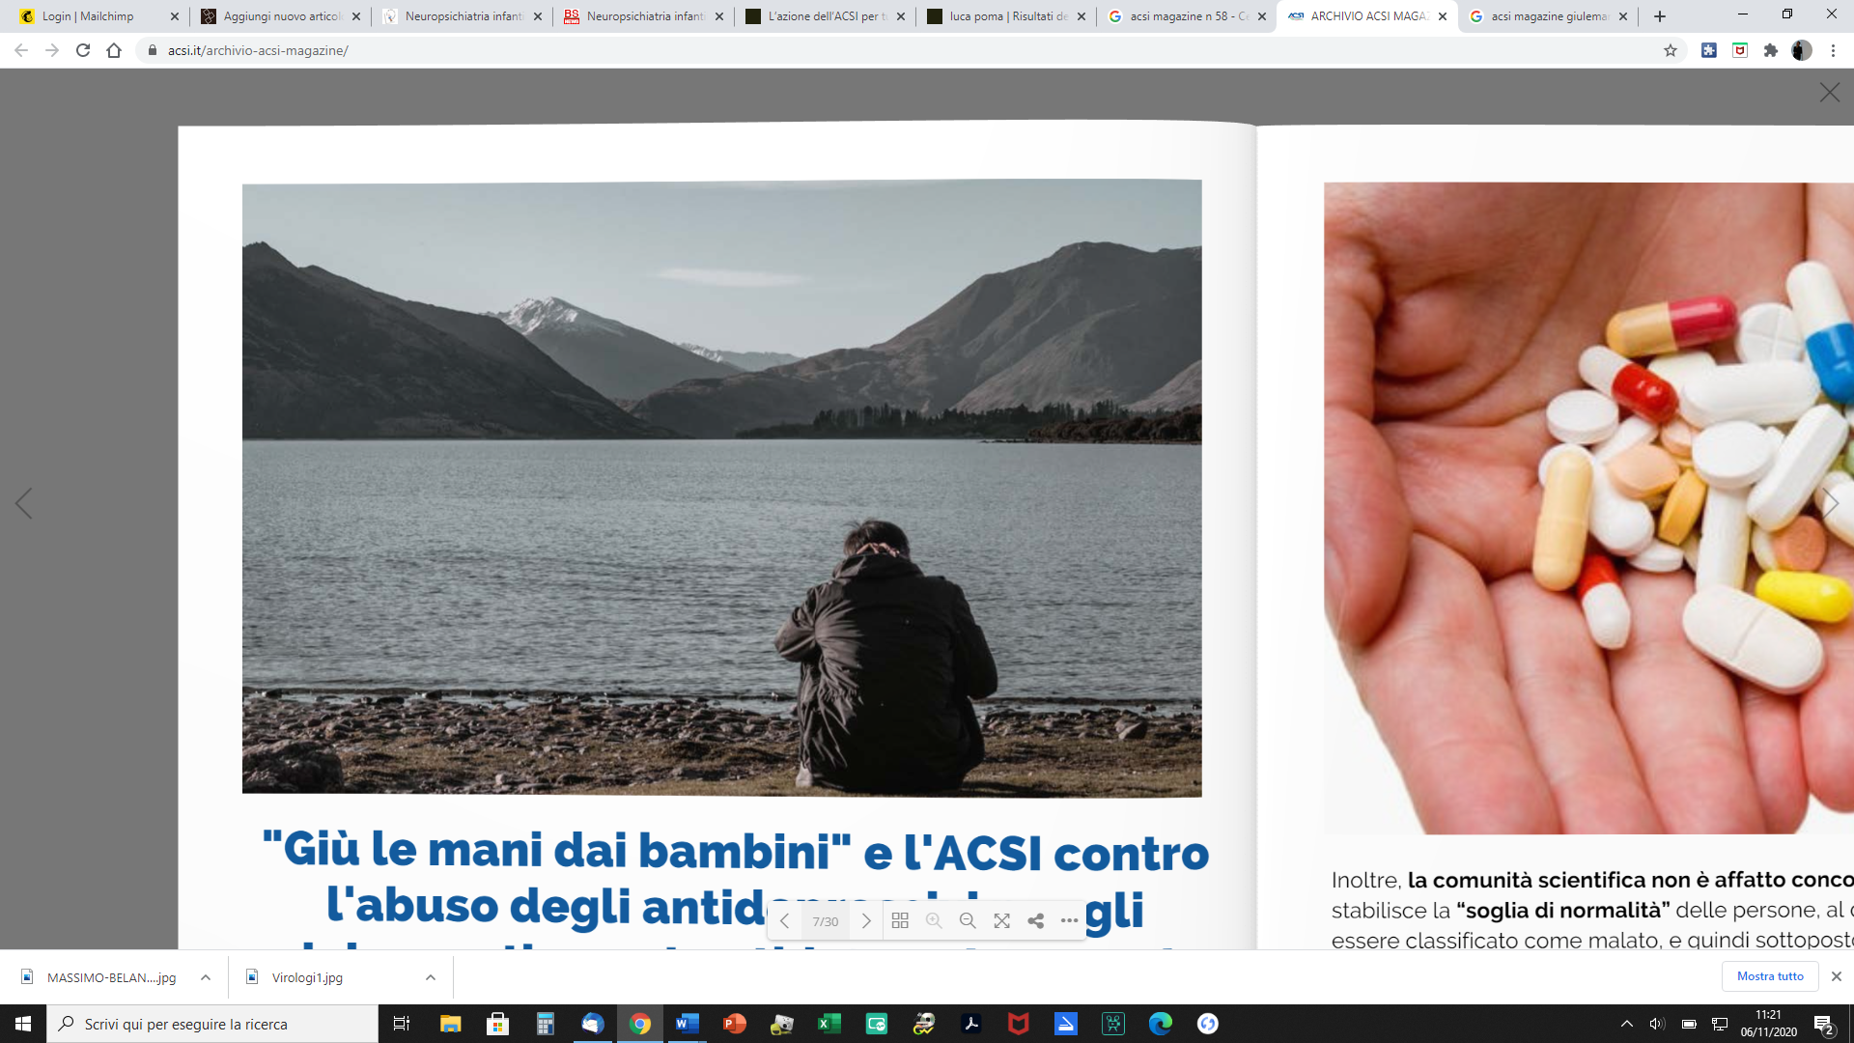Open the Chrome extensions puzzle menu
This screenshot has height=1043, width=1854.
1771,50
